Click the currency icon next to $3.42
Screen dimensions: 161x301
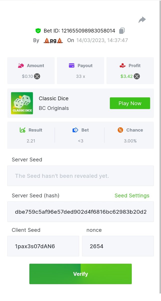137,76
